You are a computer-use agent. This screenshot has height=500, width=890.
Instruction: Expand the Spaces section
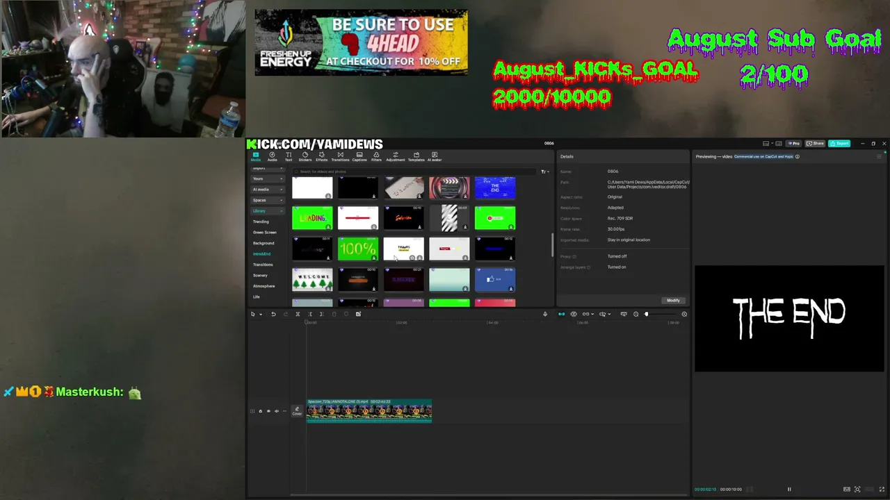pyautogui.click(x=268, y=200)
